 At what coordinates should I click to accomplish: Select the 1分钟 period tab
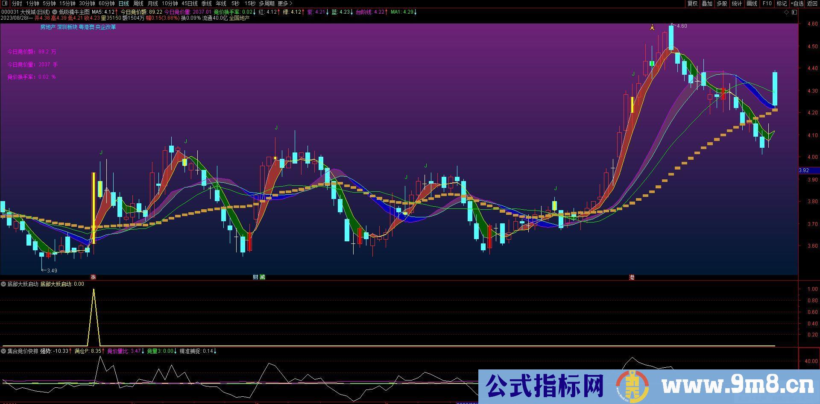click(32, 3)
